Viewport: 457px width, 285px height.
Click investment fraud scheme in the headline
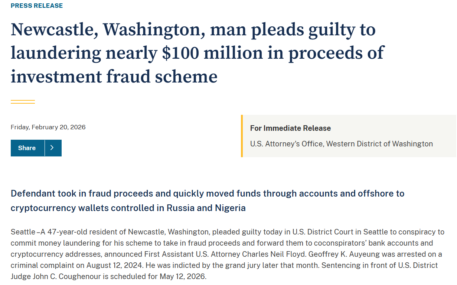pos(114,76)
